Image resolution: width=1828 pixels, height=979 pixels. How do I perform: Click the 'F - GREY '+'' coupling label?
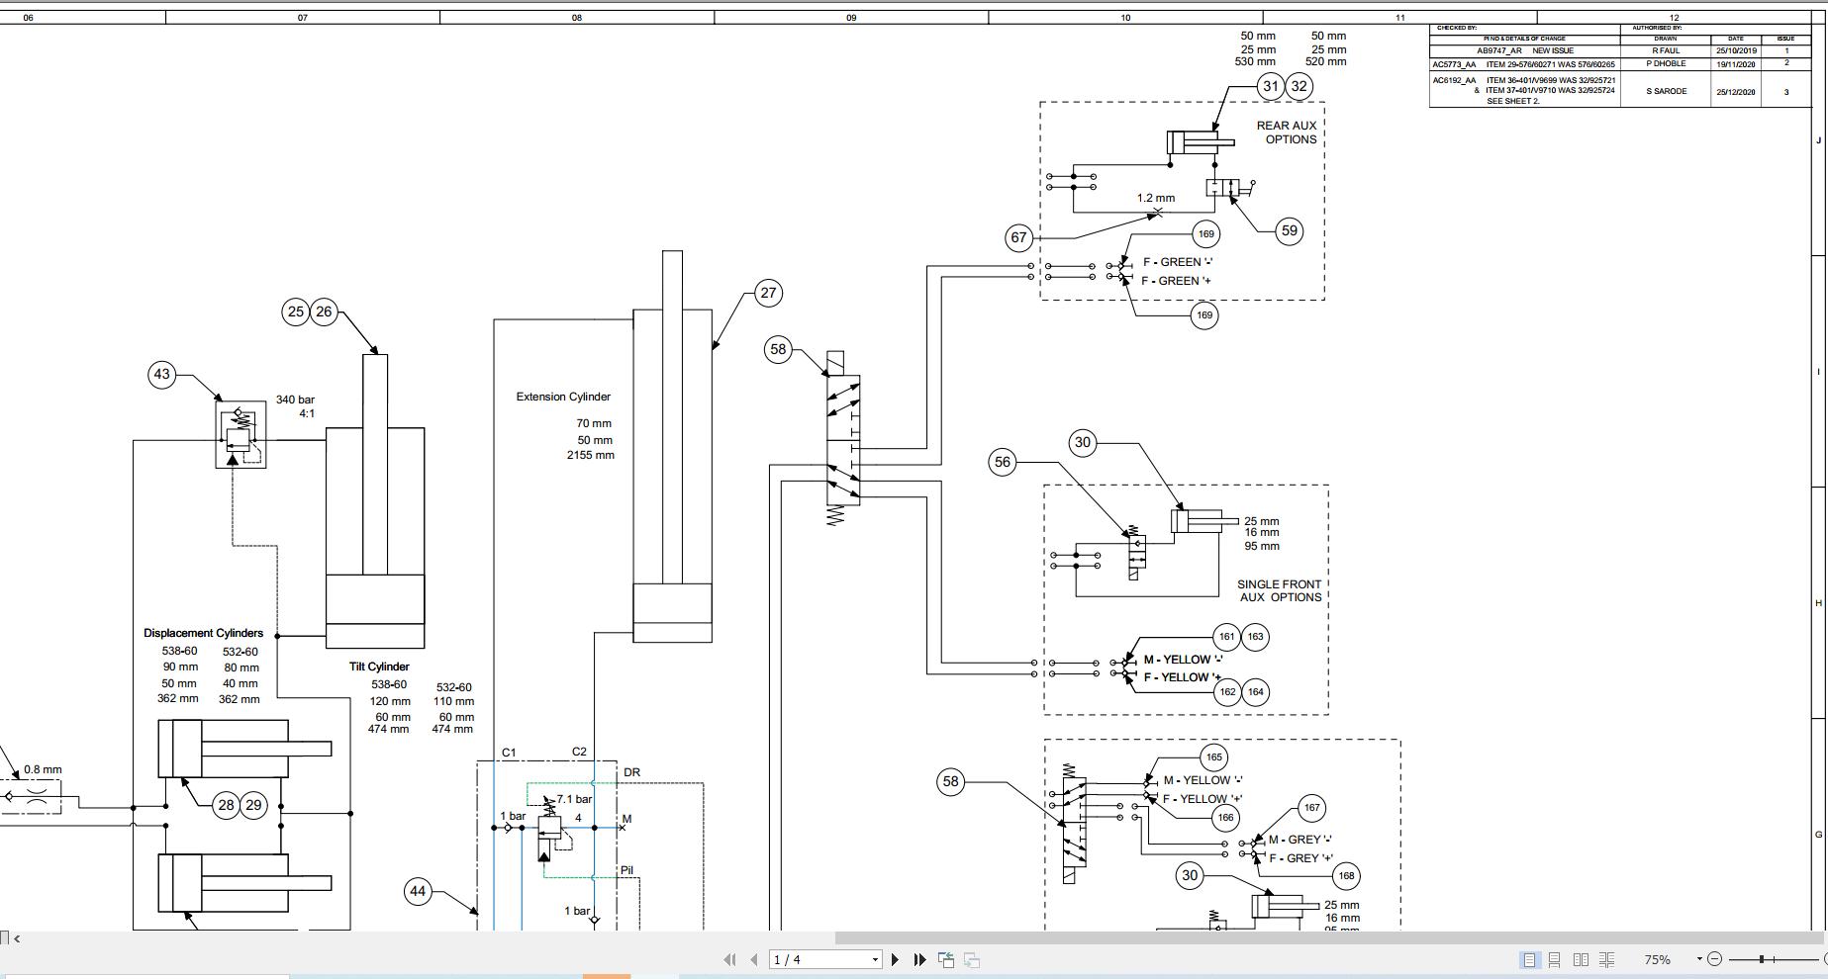tap(1301, 858)
